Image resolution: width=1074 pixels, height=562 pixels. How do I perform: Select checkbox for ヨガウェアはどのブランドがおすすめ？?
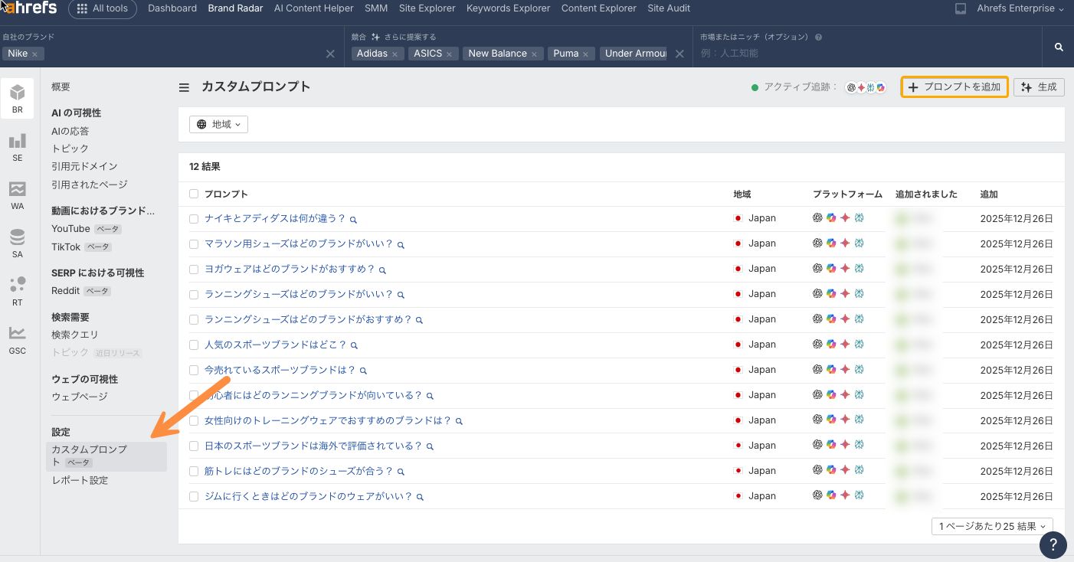tap(194, 270)
